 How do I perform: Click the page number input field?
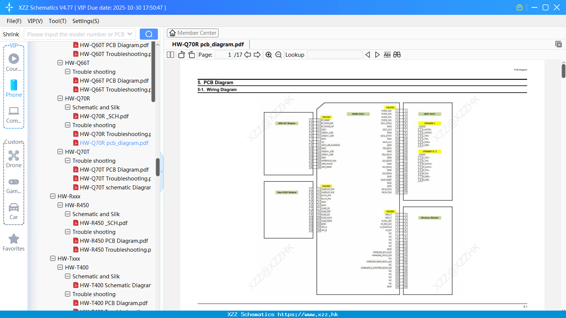click(224, 55)
